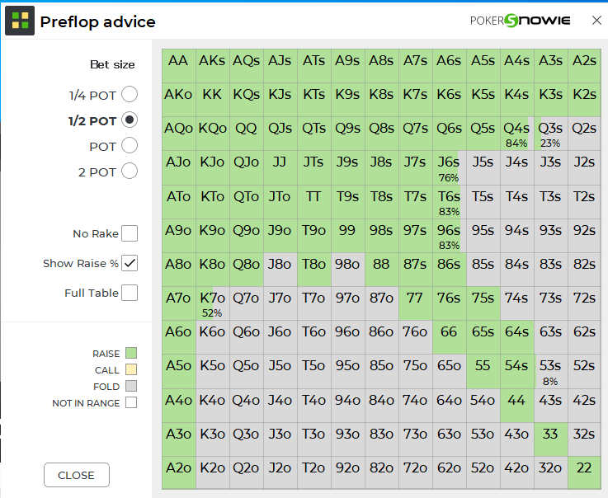This screenshot has height=498, width=608.
Task: Select the 1/4 POT bet size
Action: 130,95
